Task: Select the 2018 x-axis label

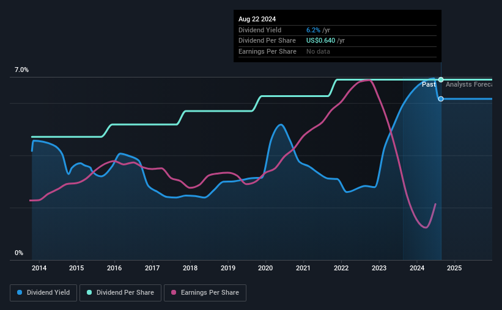Action: pos(190,268)
